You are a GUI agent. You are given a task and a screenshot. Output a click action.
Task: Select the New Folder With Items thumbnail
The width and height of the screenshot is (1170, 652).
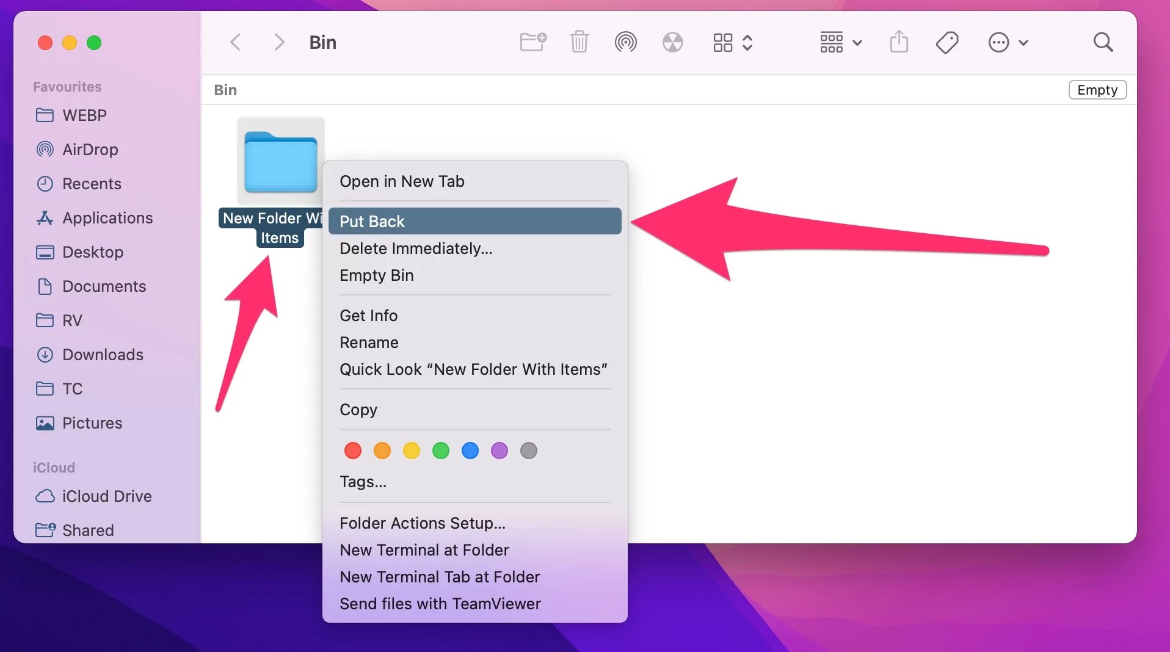pos(280,160)
